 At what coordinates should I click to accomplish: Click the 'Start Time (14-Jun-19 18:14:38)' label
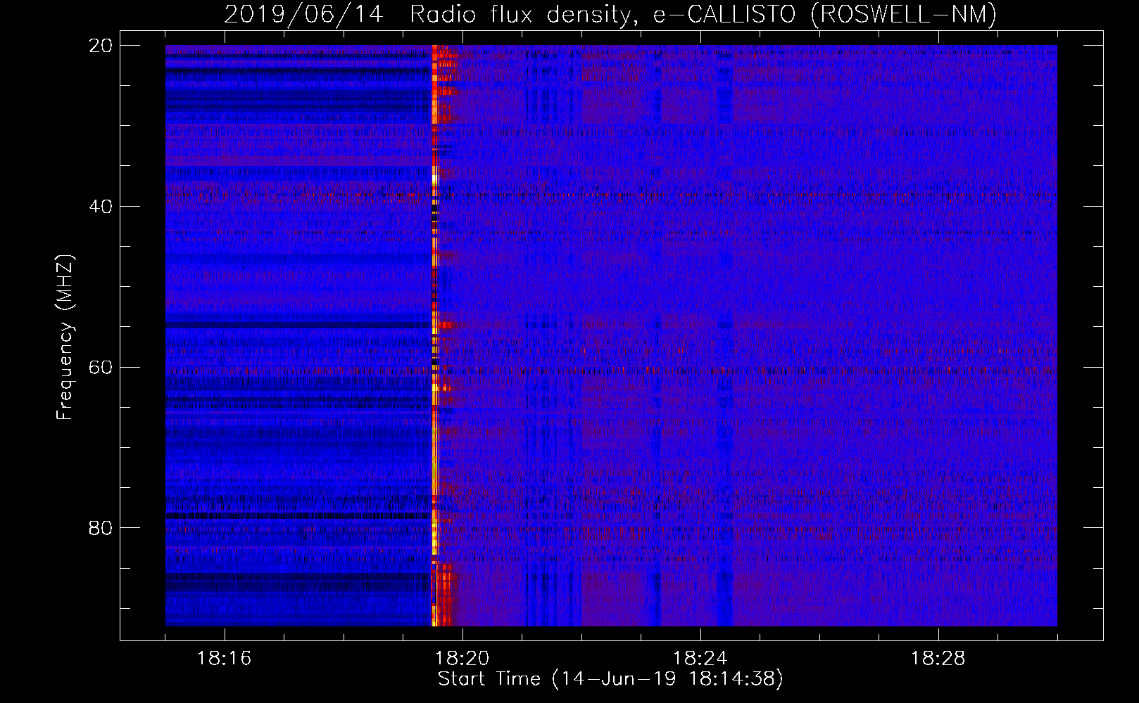point(610,679)
